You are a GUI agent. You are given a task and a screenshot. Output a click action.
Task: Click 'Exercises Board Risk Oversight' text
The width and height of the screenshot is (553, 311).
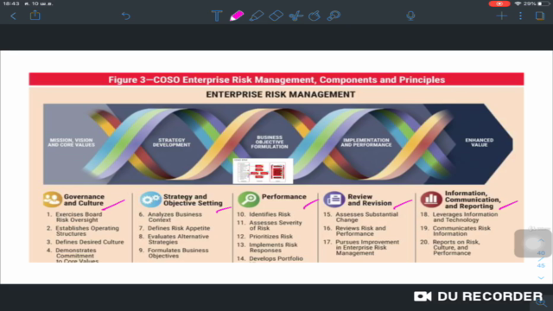point(79,217)
